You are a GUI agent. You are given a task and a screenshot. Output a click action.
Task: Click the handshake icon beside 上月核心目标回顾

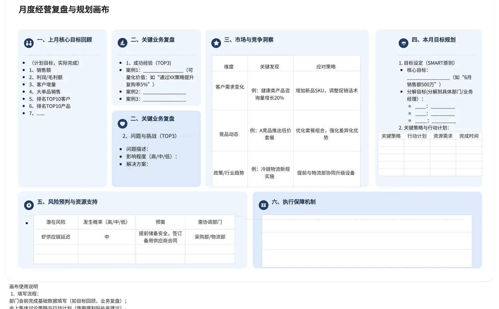[x=29, y=42]
